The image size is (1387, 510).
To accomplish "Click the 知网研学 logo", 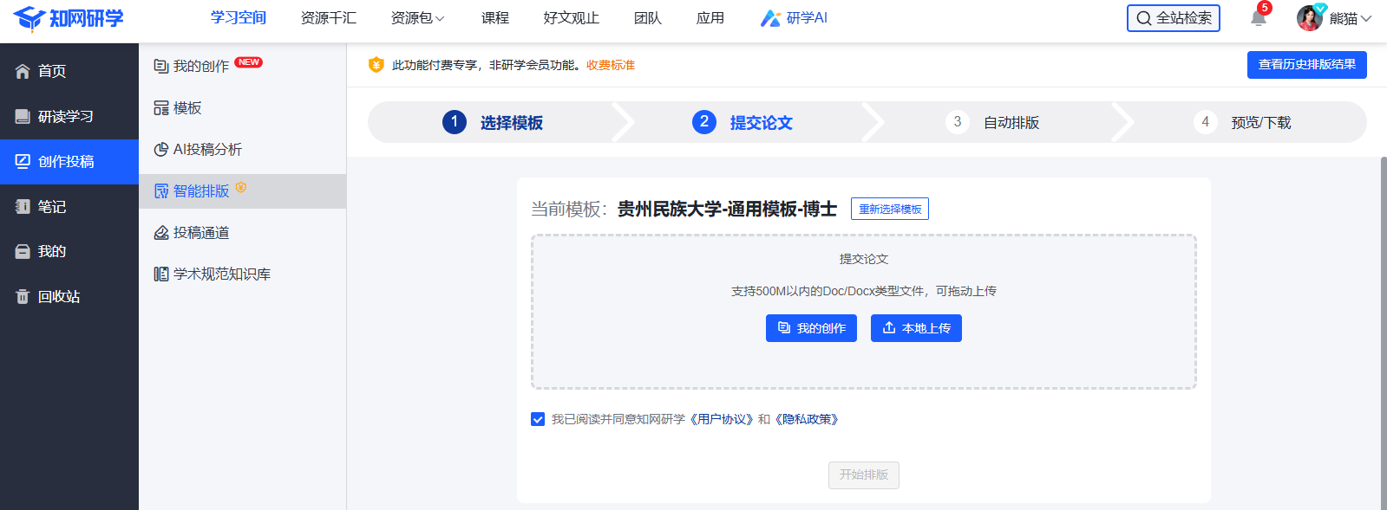I will click(69, 18).
